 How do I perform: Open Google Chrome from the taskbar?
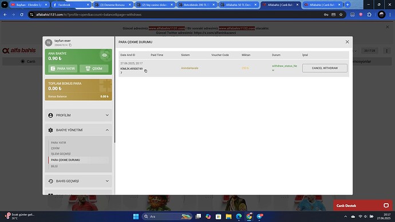coord(249,216)
